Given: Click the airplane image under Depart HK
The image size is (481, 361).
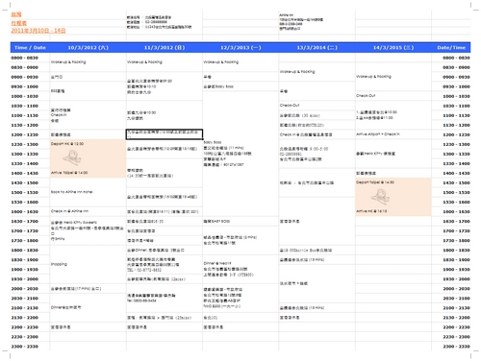Looking at the screenshot, I should pyautogui.click(x=71, y=157).
